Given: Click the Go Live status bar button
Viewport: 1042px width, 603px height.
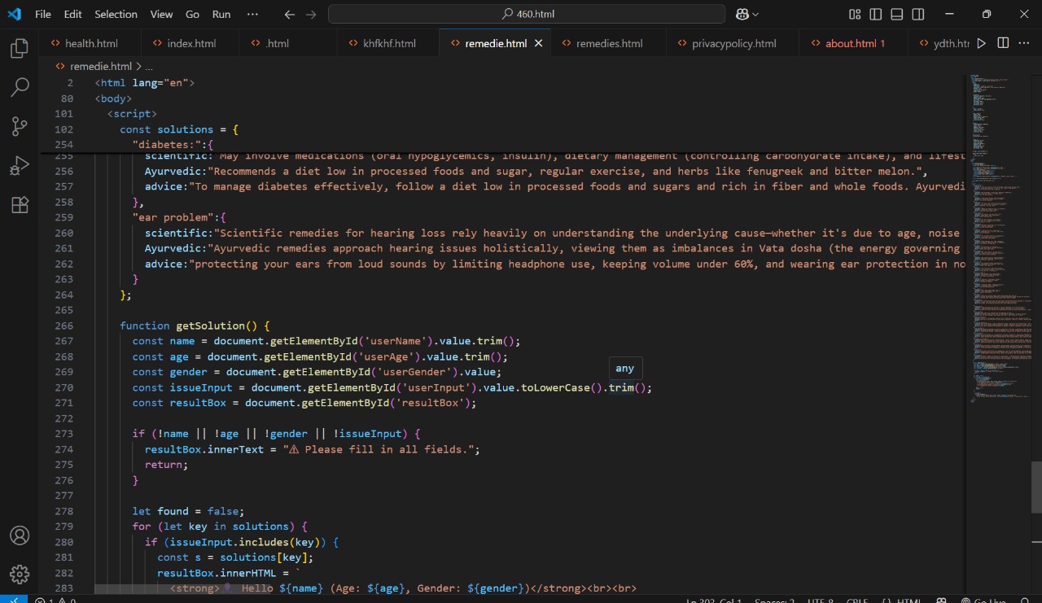Looking at the screenshot, I should (x=983, y=601).
